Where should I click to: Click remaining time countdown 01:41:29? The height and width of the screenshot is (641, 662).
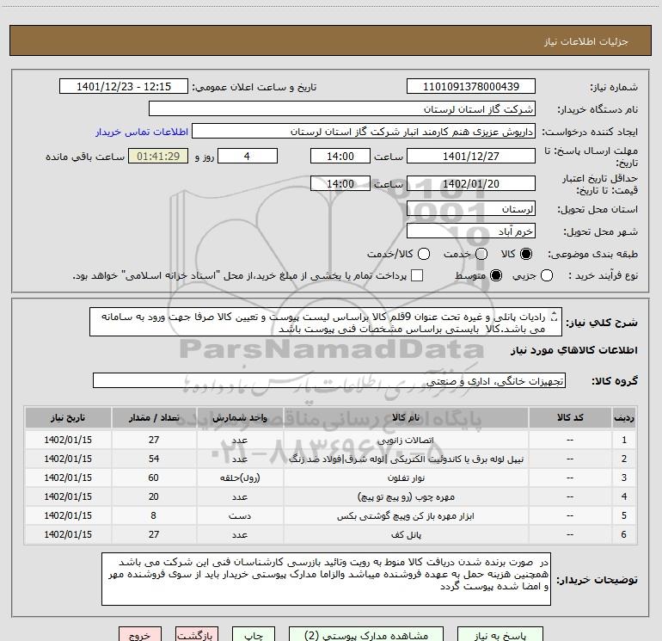(158, 157)
